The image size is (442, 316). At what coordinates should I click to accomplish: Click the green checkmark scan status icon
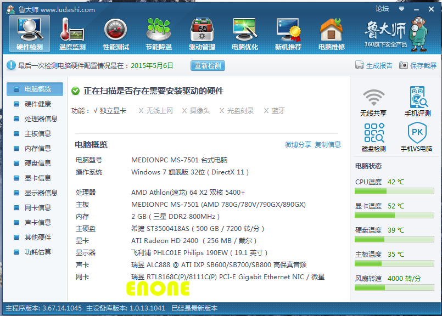point(75,91)
